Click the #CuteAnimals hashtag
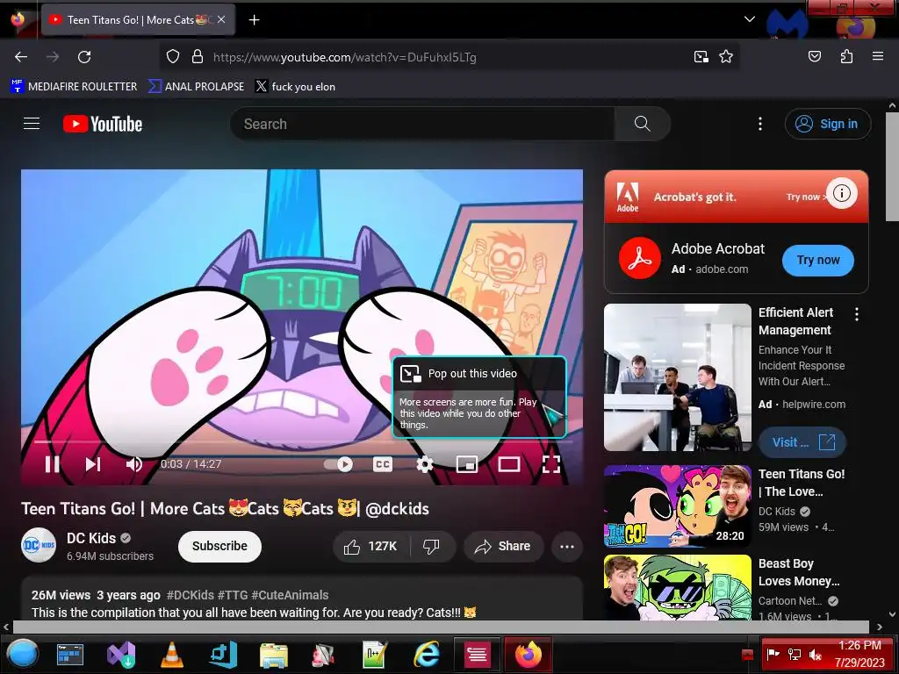Viewport: 899px width, 674px height. click(290, 595)
